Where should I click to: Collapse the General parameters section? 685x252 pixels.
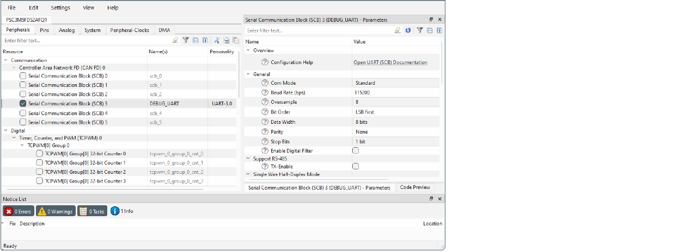click(248, 74)
